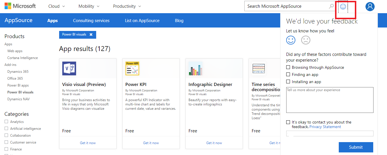Select Dynamics 365 add-in filter
387x155 pixels.
(x=18, y=72)
